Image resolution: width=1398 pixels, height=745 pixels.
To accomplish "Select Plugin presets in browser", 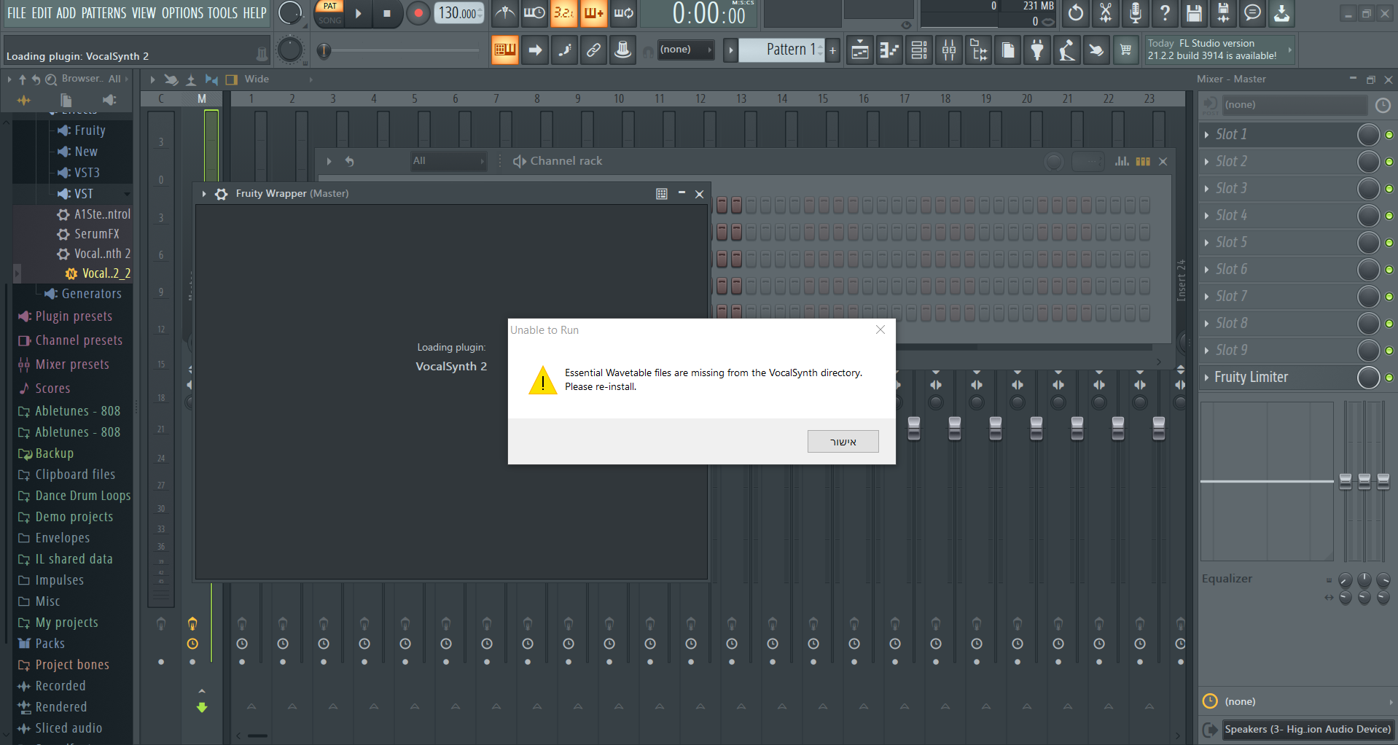I will pyautogui.click(x=74, y=316).
